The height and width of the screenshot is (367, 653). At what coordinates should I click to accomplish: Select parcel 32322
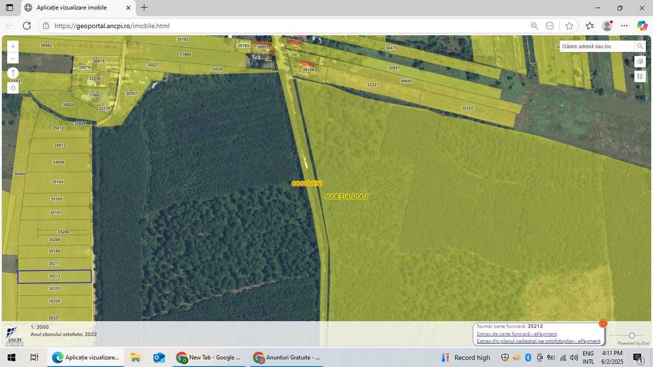point(468,108)
